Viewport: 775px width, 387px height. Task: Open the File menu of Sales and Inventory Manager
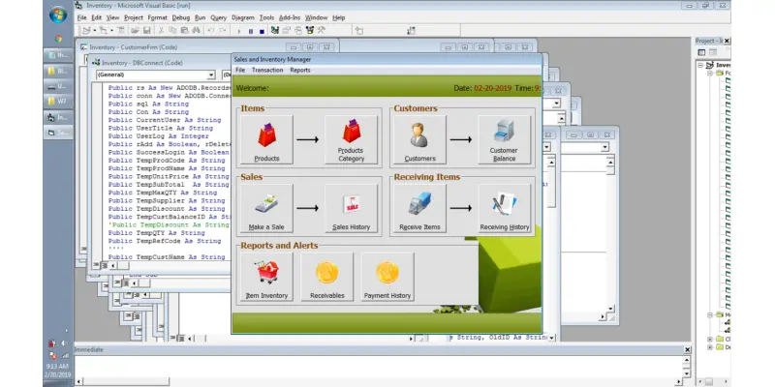pyautogui.click(x=240, y=70)
